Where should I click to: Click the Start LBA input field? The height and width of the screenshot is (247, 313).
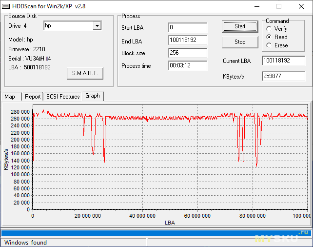tap(187, 28)
